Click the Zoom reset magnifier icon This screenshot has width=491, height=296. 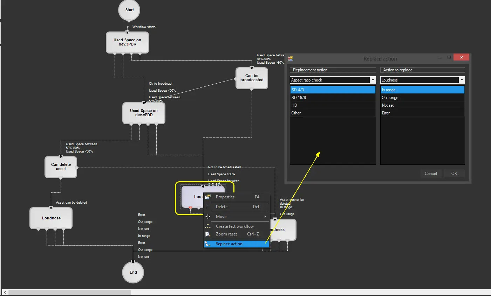[x=208, y=234]
